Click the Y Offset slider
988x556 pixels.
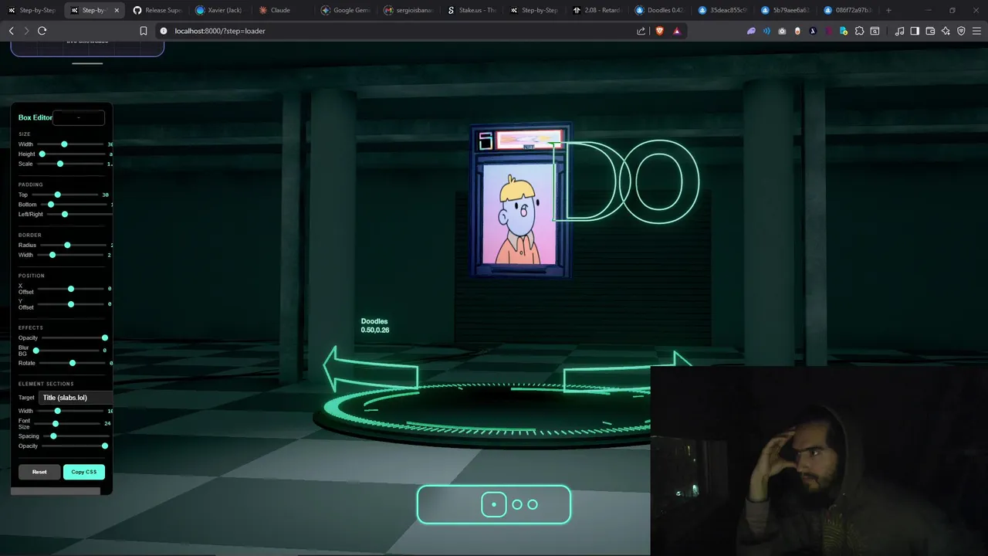pyautogui.click(x=70, y=304)
